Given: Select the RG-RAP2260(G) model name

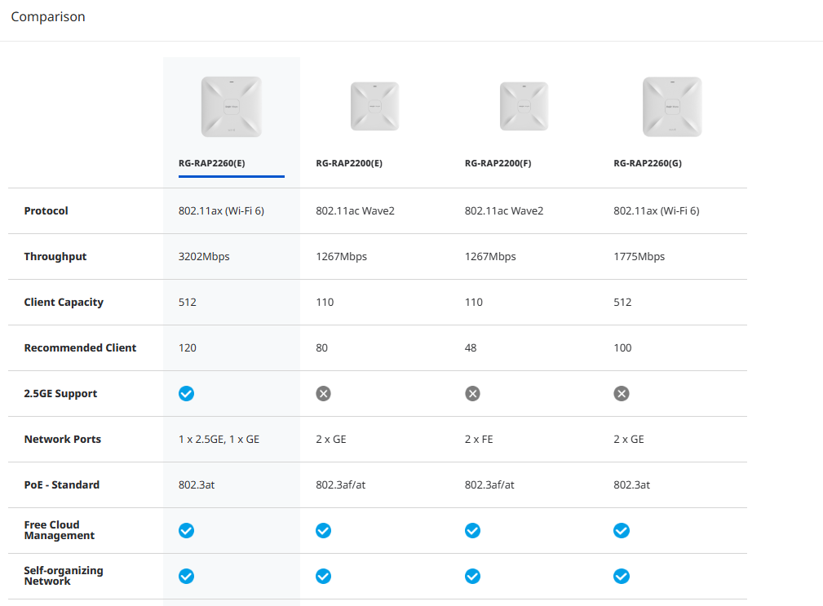Looking at the screenshot, I should pos(648,163).
